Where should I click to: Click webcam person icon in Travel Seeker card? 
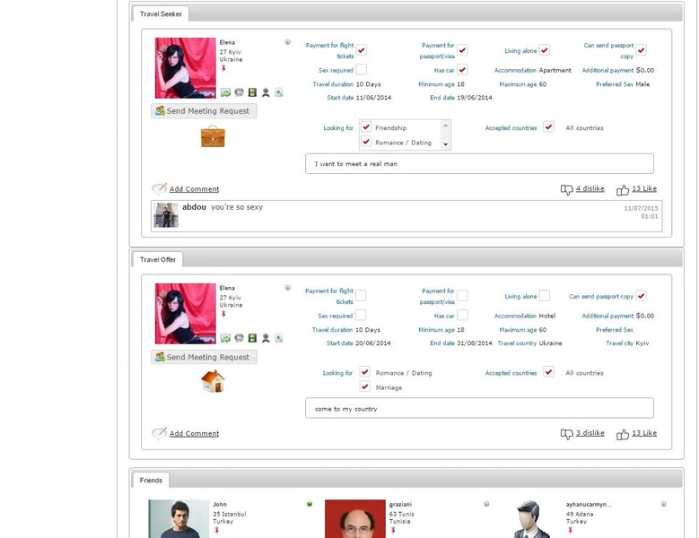coord(266,92)
